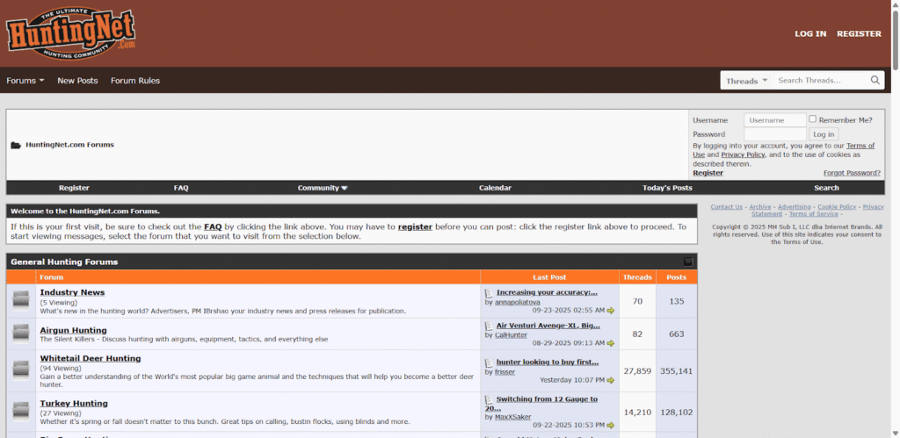The image size is (900, 438).
Task: Open Advertising footer link
Action: [x=795, y=207]
